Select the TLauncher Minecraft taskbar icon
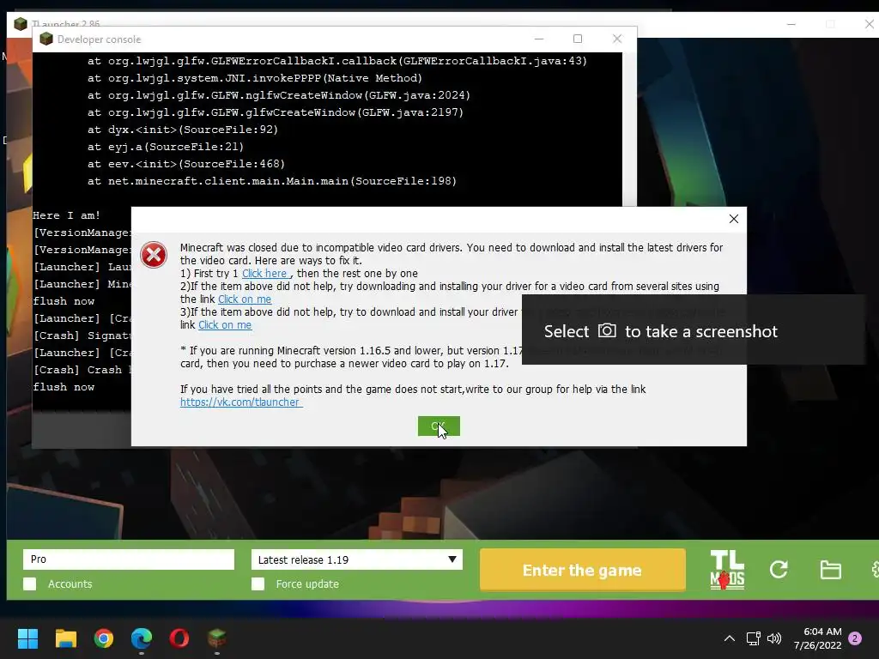The image size is (879, 659). (x=217, y=638)
